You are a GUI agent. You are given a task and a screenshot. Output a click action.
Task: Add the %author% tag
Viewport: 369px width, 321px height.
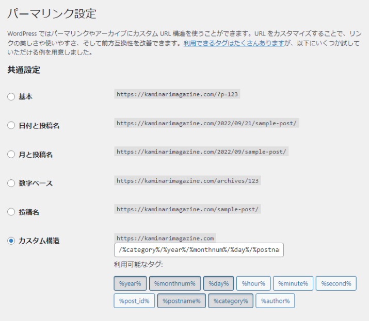(275, 301)
